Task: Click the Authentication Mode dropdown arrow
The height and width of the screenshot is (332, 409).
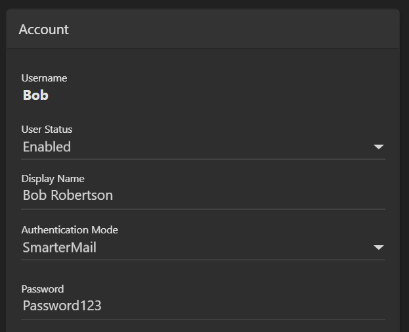Action: [x=378, y=248]
